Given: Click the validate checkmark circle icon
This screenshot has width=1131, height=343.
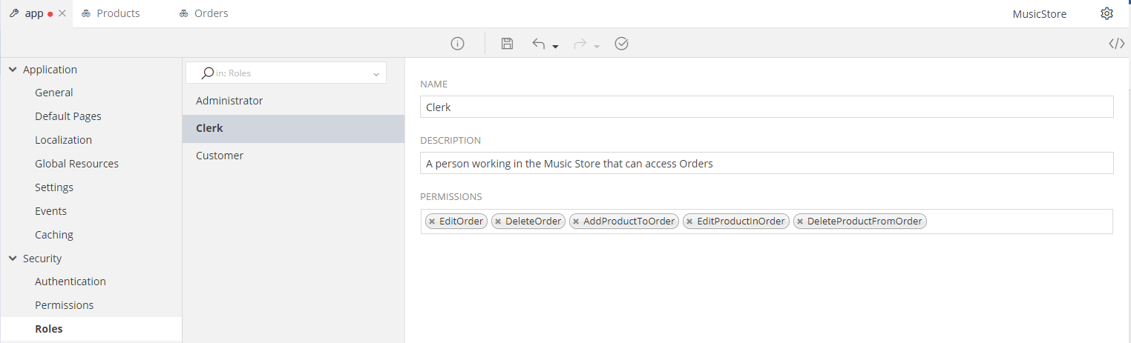Looking at the screenshot, I should coord(622,44).
